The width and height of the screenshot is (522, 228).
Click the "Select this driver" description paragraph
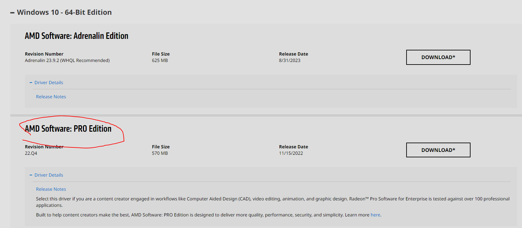(x=225, y=199)
